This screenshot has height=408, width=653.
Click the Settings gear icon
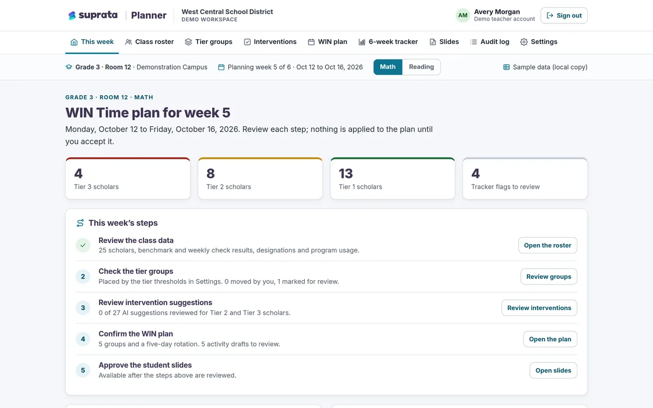pos(524,42)
